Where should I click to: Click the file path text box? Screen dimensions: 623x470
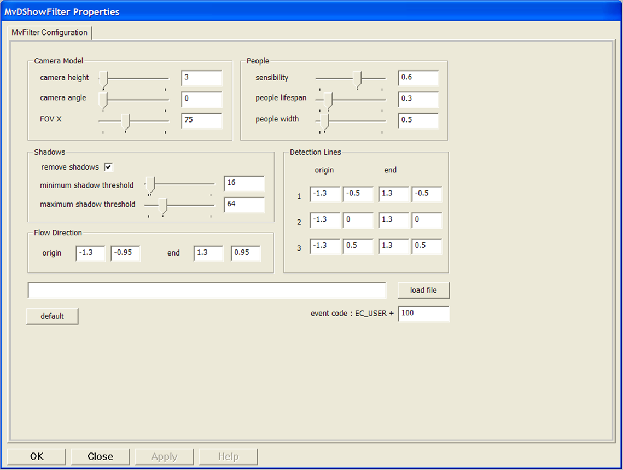(x=207, y=291)
